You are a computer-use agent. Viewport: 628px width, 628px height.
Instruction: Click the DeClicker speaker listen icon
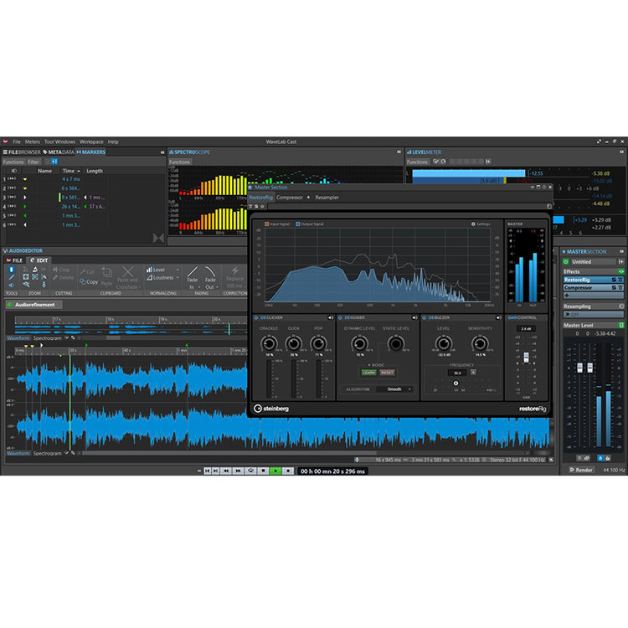(x=331, y=317)
